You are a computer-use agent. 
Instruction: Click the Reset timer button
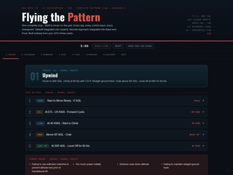(x=118, y=46)
